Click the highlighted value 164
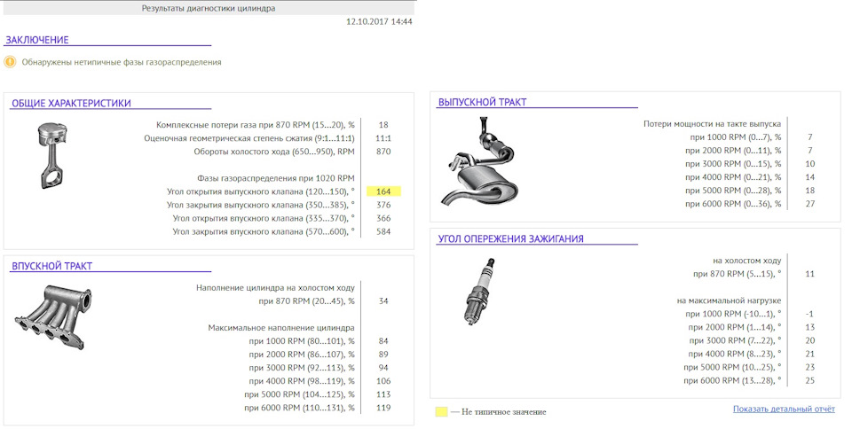 coord(383,191)
